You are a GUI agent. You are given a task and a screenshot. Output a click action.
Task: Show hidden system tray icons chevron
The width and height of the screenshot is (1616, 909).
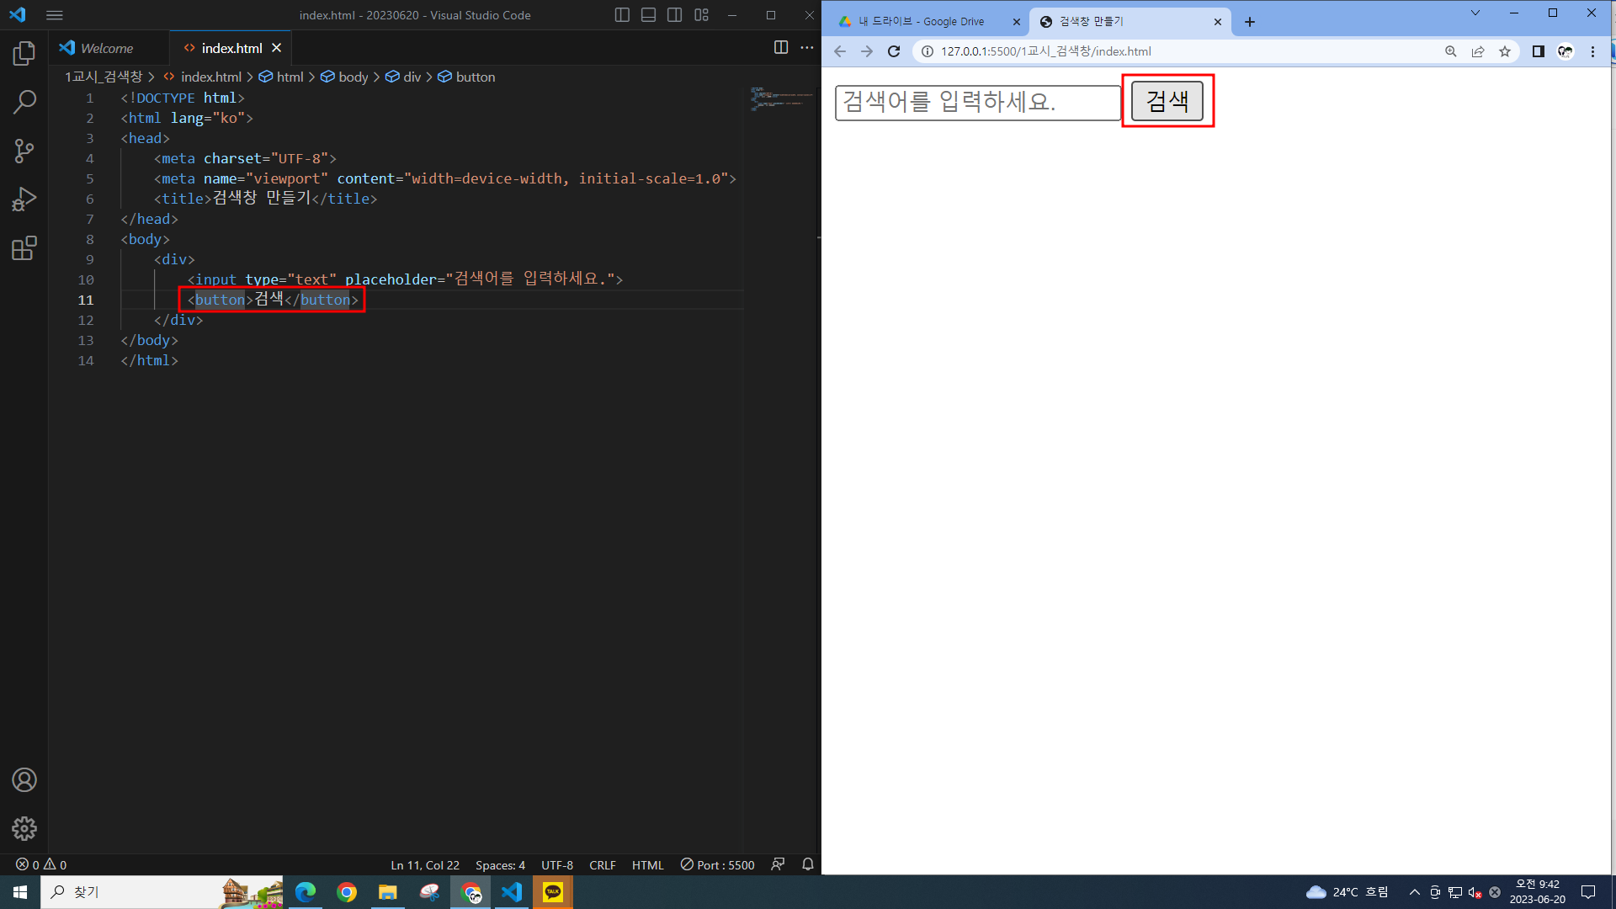tap(1414, 892)
